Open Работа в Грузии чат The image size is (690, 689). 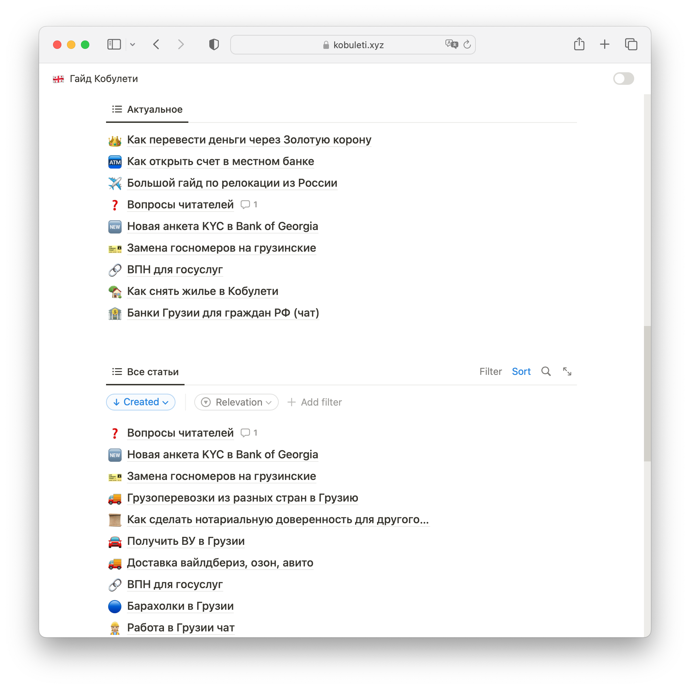[181, 628]
